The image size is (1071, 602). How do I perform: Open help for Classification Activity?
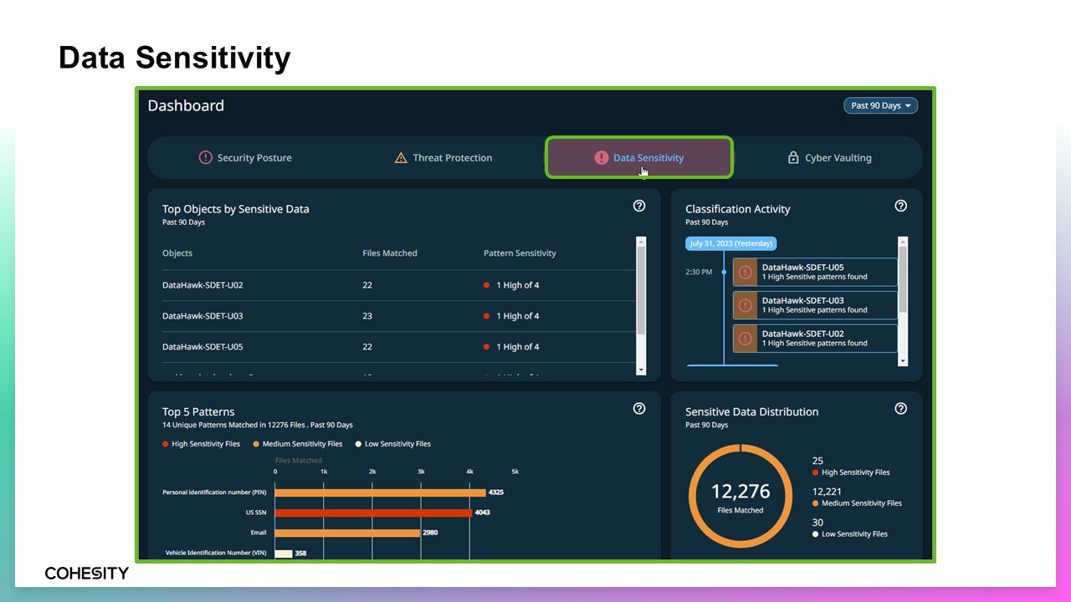[x=900, y=206]
